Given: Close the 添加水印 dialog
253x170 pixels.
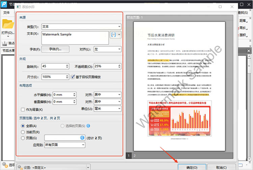Looking at the screenshot, I should pyautogui.click(x=232, y=7).
